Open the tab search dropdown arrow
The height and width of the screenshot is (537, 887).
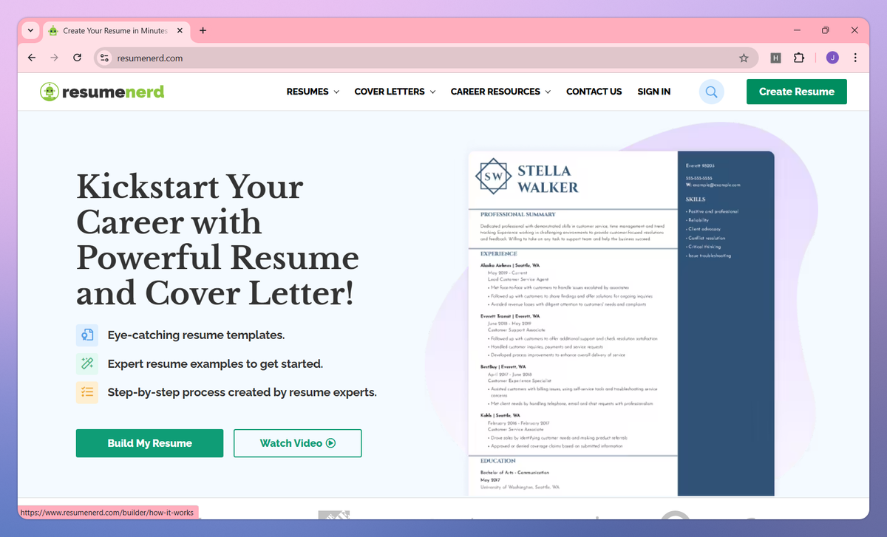(30, 31)
